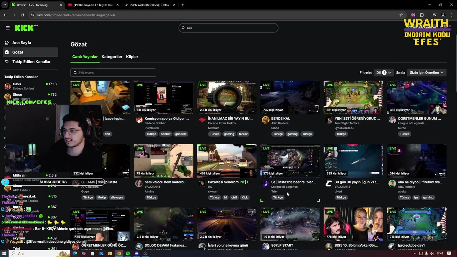Open the tab search dropdown arrow

[4, 5]
